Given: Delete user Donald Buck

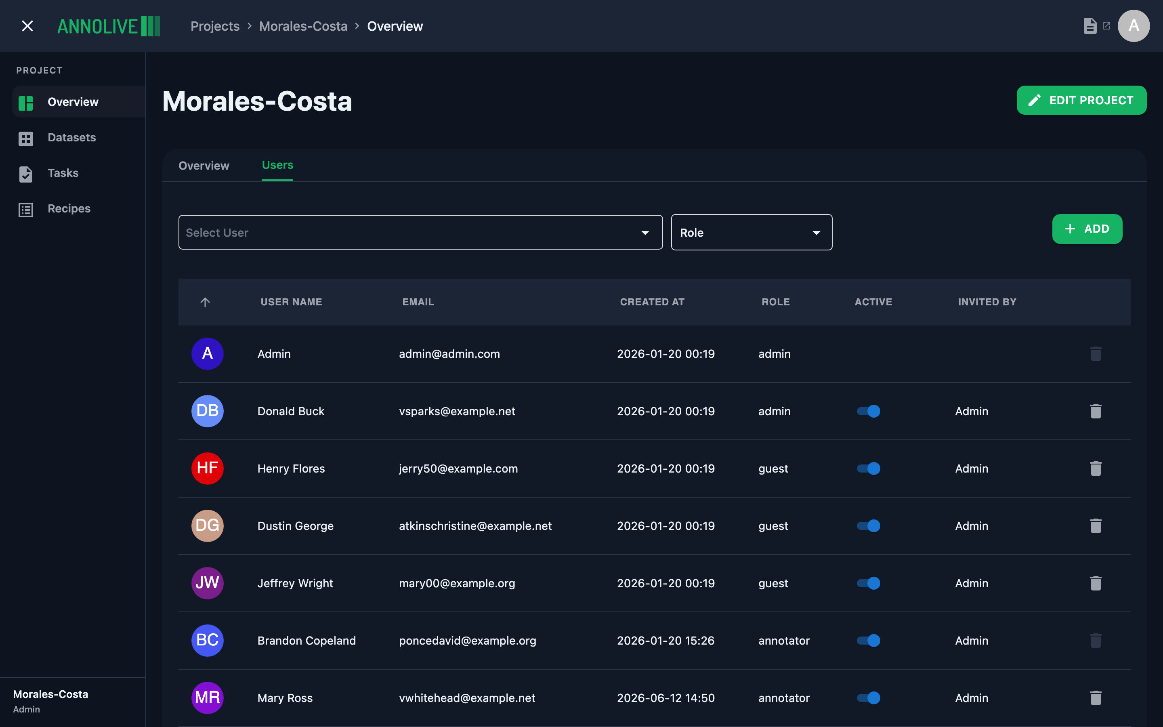Looking at the screenshot, I should 1096,411.
